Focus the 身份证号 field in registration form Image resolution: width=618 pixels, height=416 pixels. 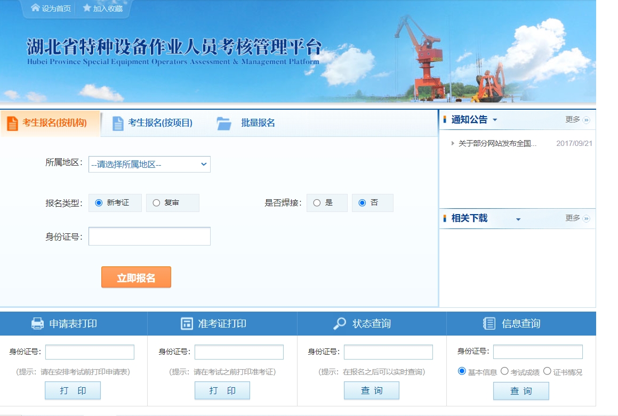click(149, 236)
